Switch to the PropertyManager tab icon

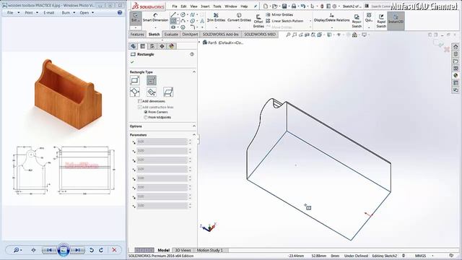143,46
